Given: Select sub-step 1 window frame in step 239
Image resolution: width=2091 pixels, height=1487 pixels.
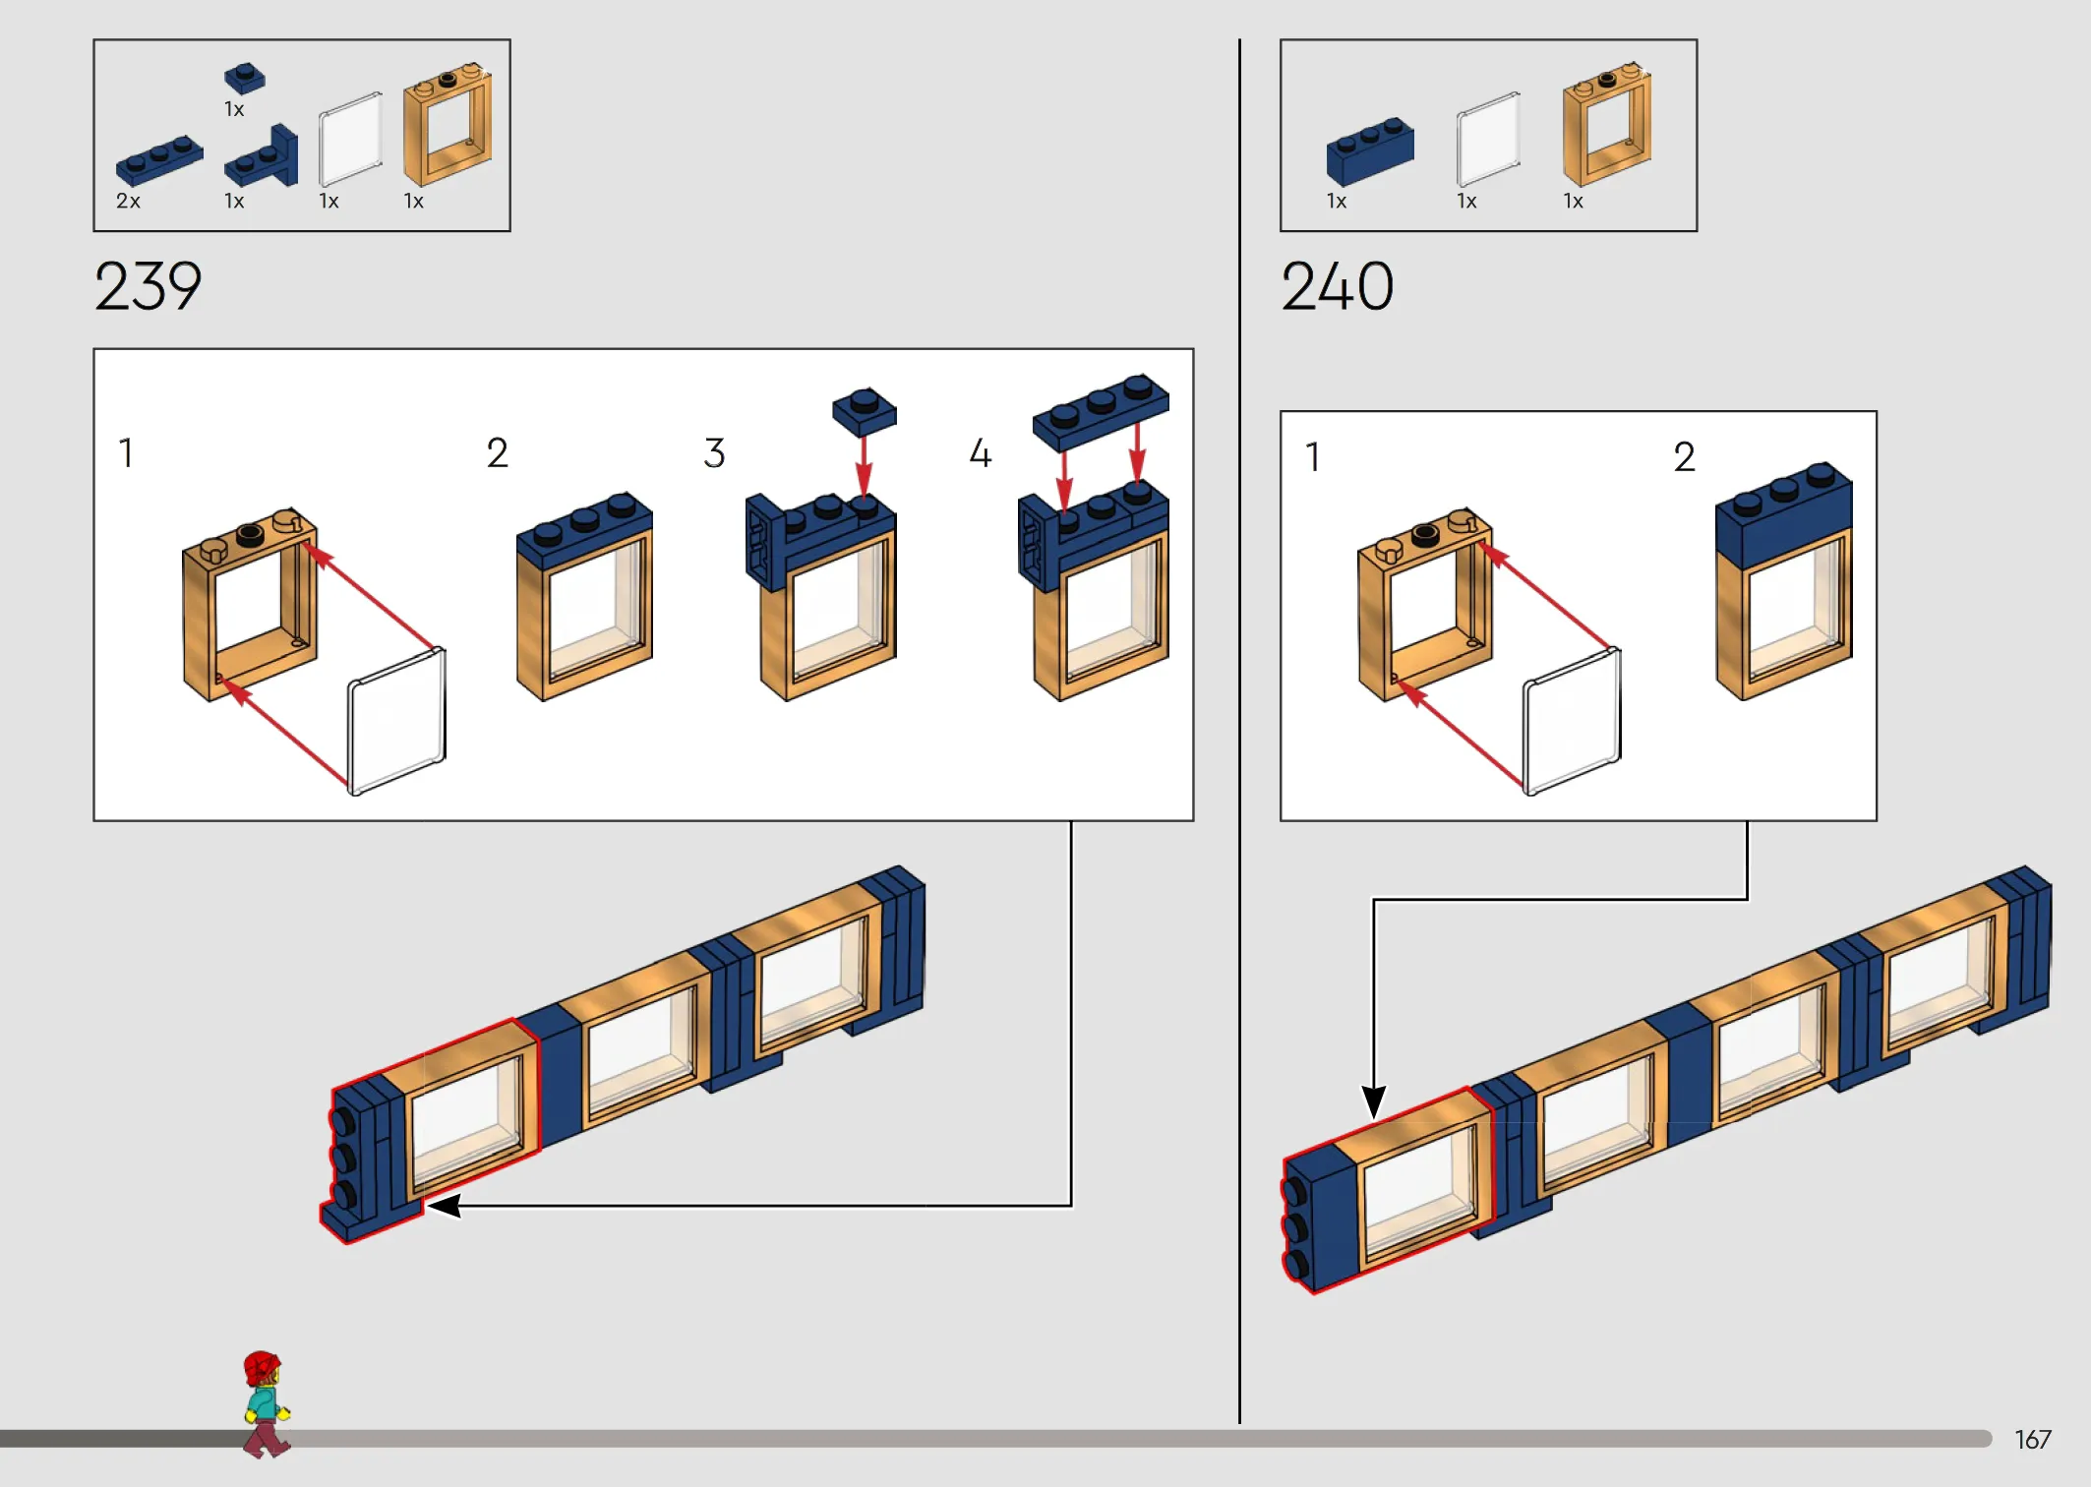Looking at the screenshot, I should (x=250, y=605).
